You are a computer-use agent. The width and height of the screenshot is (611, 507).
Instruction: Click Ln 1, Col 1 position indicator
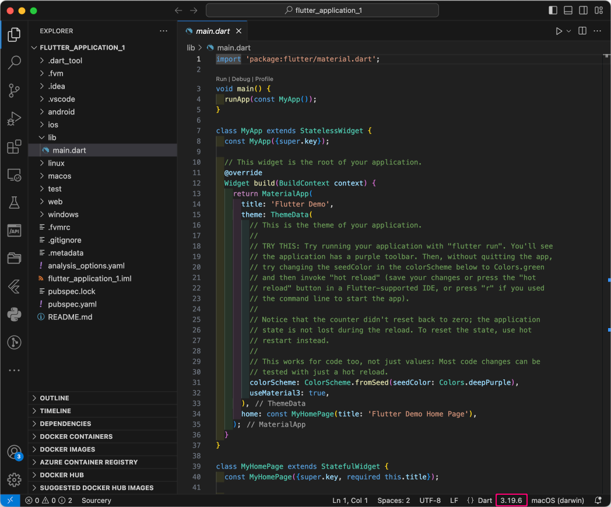[350, 501]
